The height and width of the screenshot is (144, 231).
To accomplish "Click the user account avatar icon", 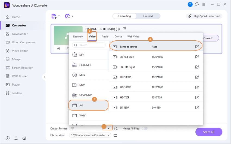I will [190, 4].
